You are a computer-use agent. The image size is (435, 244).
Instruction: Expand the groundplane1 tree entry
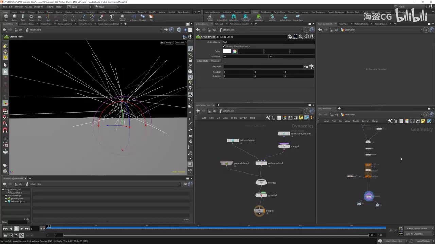[6, 198]
